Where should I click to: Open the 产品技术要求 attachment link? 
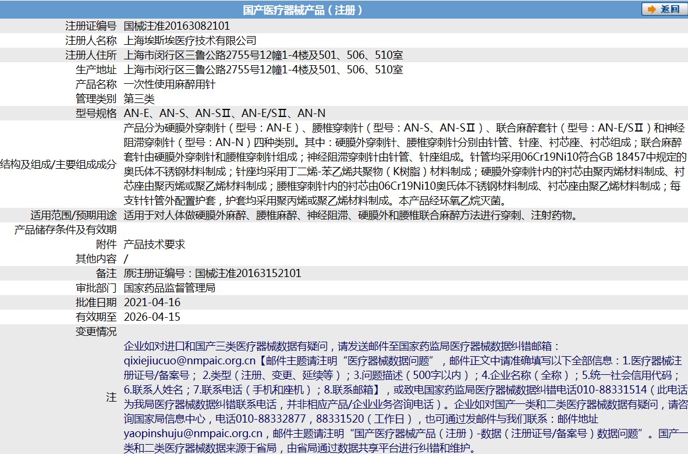pos(154,244)
